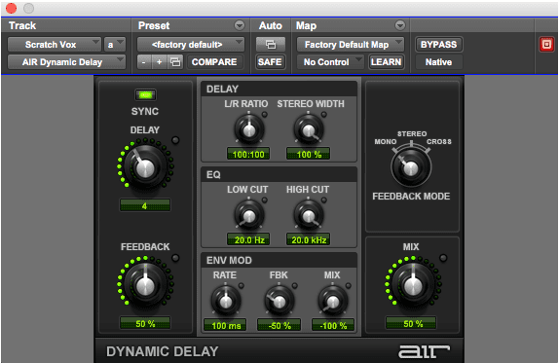Click the 20.0 Hz low cut value

tap(248, 239)
